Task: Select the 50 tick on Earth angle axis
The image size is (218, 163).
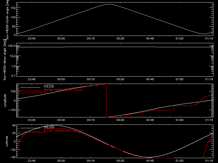Action: [x=14, y=26]
